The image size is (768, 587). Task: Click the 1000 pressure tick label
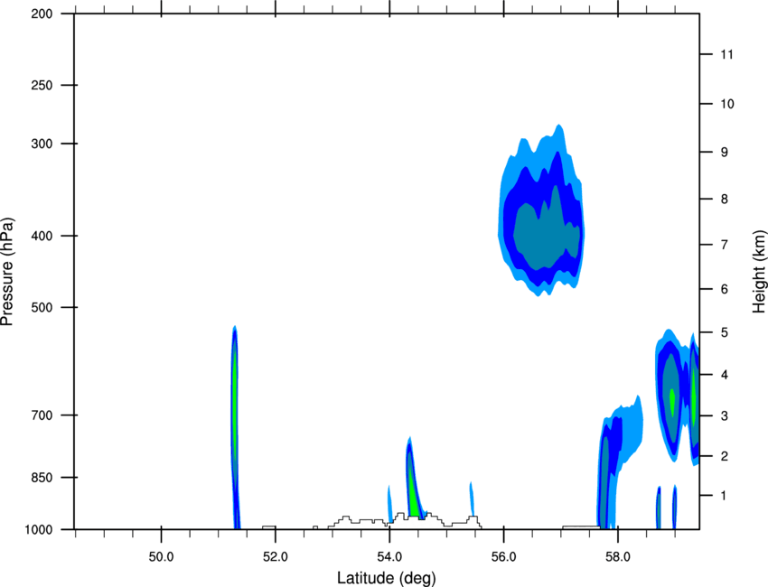point(39,529)
